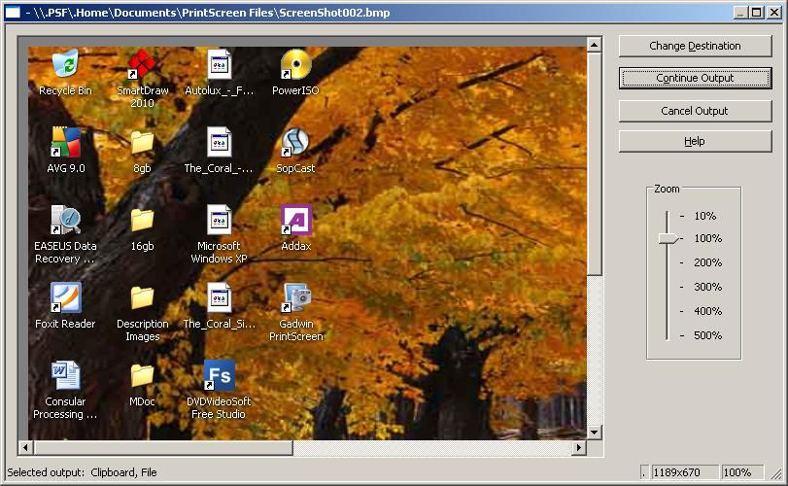Viewport: 788px width, 486px height.
Task: Click the The_Coral_Si... file icon
Action: [220, 297]
